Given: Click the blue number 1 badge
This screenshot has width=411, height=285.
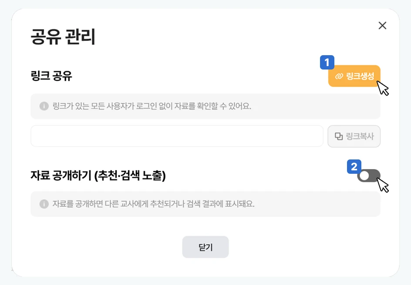Looking at the screenshot, I should click(x=327, y=63).
